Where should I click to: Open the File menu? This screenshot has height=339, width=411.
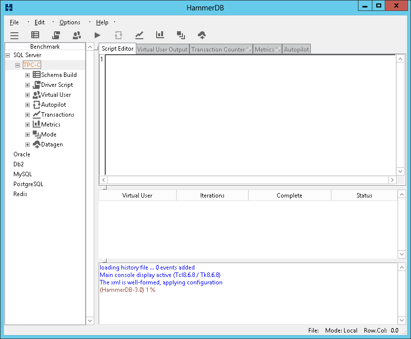click(x=14, y=22)
